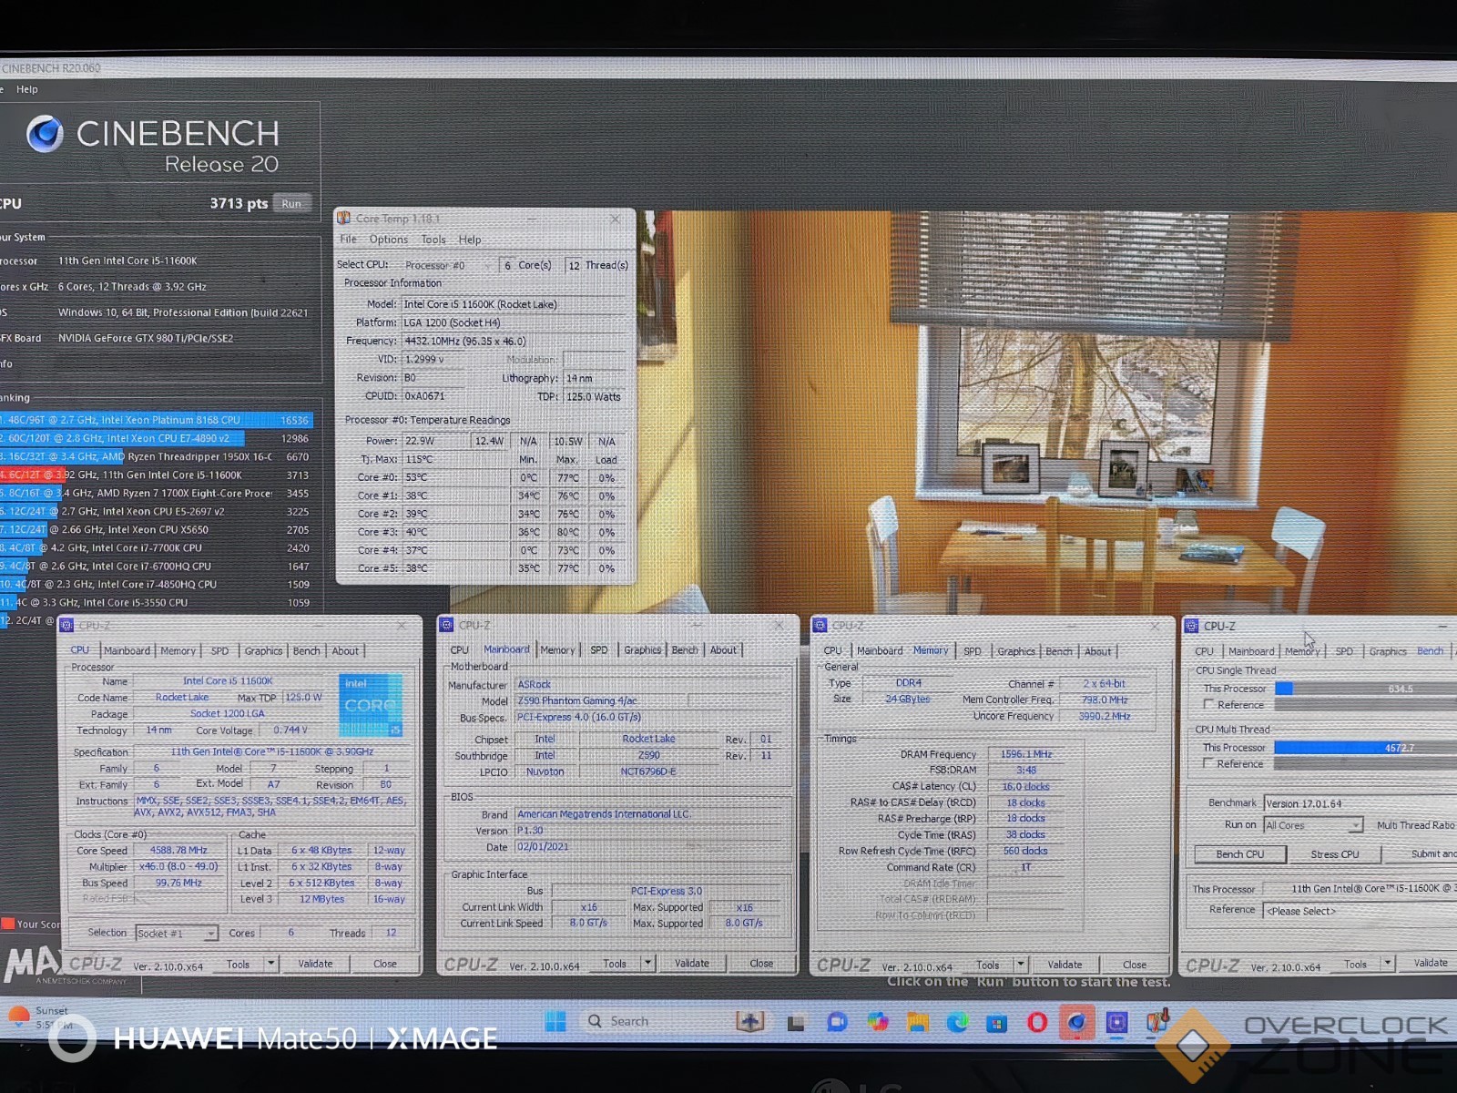Open the Core Temp File menu
The height and width of the screenshot is (1093, 1457).
coord(348,240)
